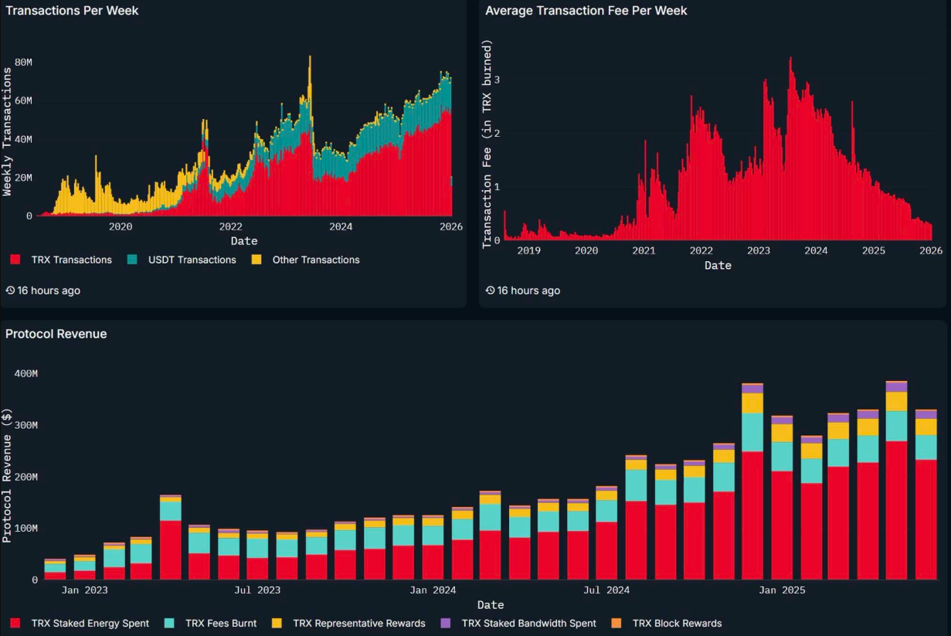Image resolution: width=951 pixels, height=636 pixels.
Task: Toggle the TRX Staked Energy Spent series label
Action: (x=90, y=623)
